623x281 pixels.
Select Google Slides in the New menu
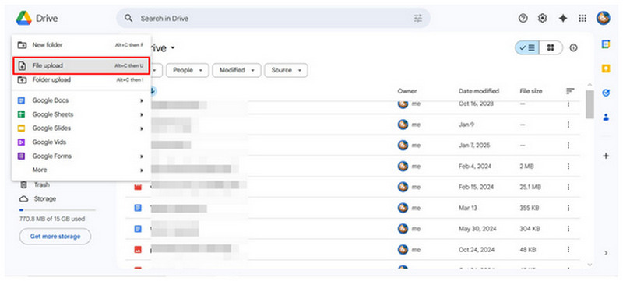(x=82, y=128)
